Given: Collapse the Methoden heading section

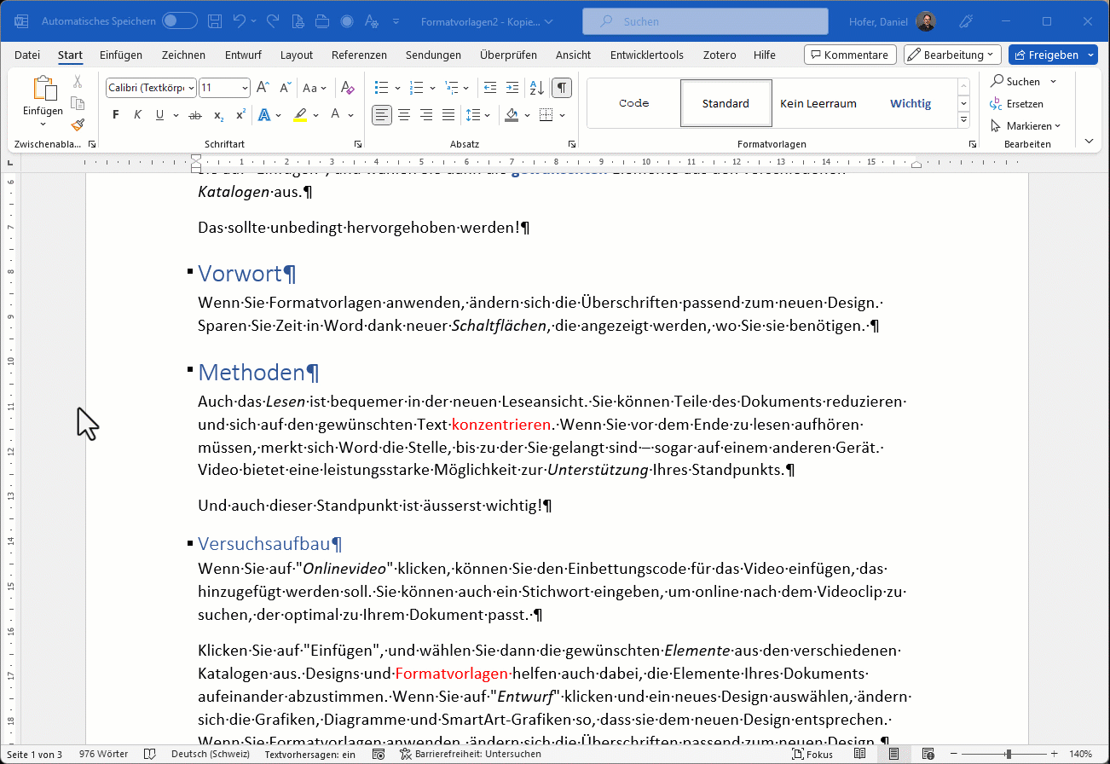Looking at the screenshot, I should tap(188, 369).
